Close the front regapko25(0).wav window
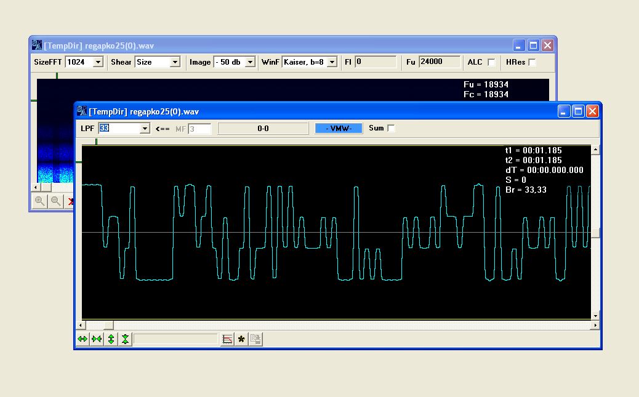 (x=592, y=111)
